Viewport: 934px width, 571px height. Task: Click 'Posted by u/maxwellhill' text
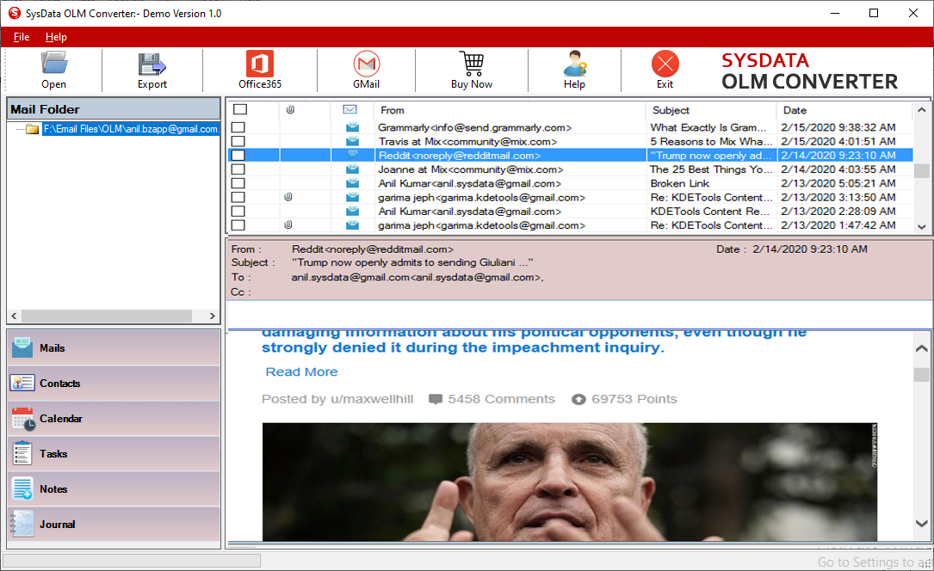337,399
